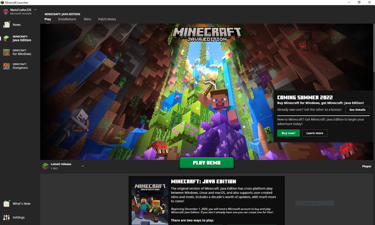Click the Learn more button

point(315,133)
